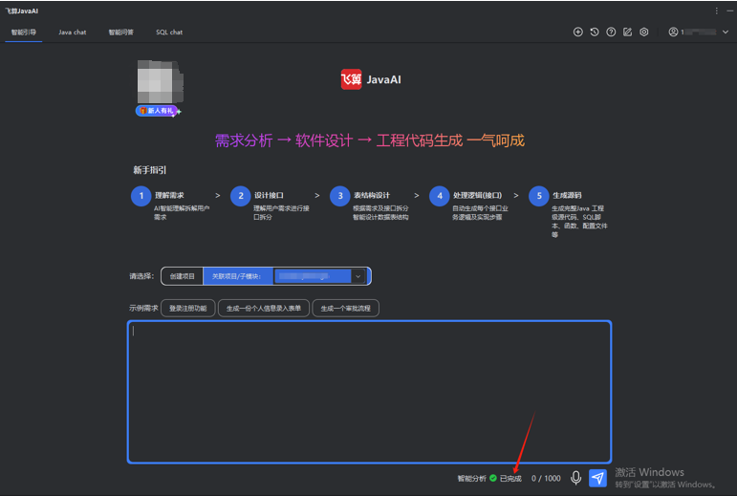
Task: Click the 飞算 JavaAI logo
Action: point(371,79)
